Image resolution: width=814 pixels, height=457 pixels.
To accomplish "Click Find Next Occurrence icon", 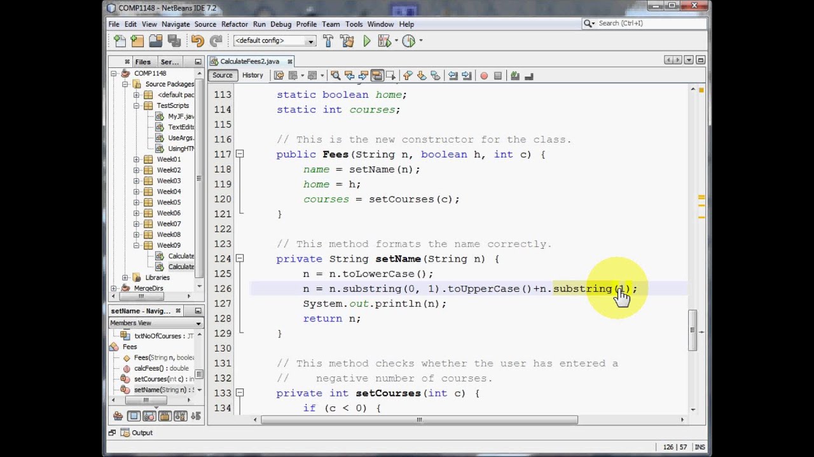I will [x=363, y=76].
